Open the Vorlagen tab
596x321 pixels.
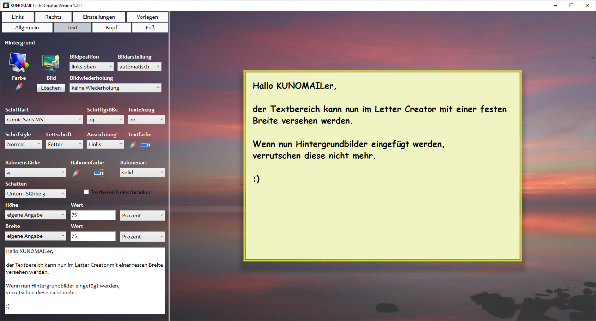click(x=147, y=17)
